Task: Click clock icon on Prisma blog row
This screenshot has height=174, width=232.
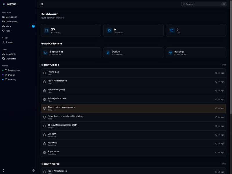Action: tap(216, 73)
